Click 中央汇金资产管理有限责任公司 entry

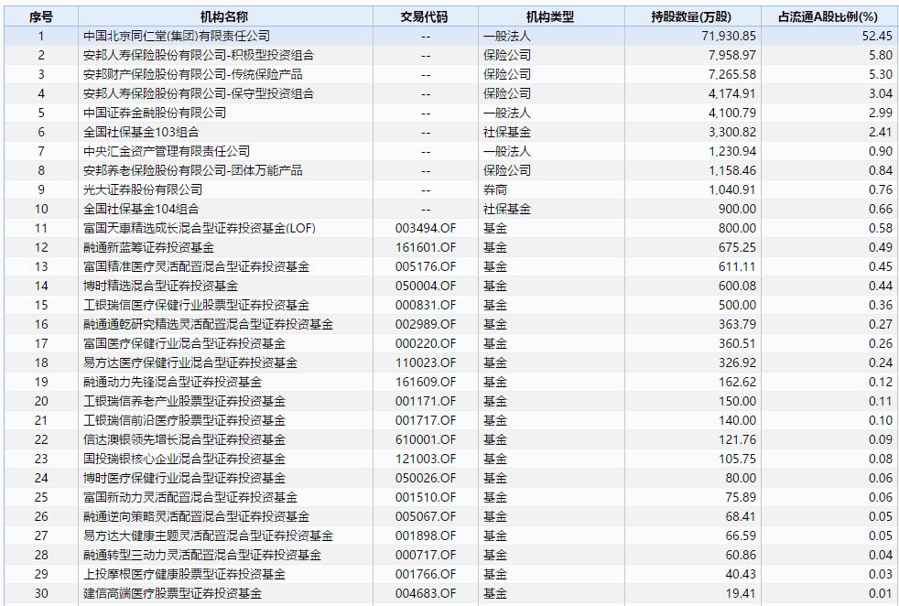[167, 151]
